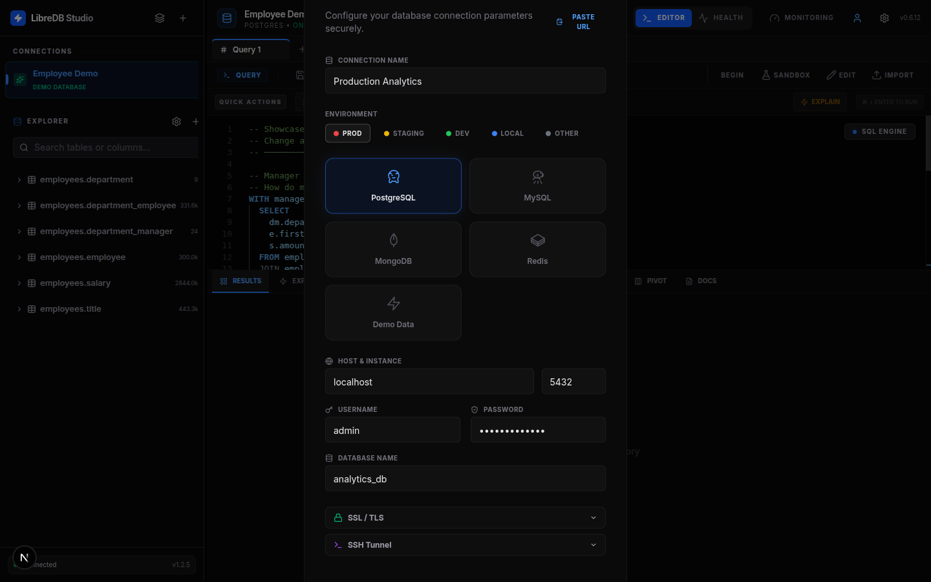Click the user profile icon
Viewport: 931px width, 582px height.
click(857, 18)
